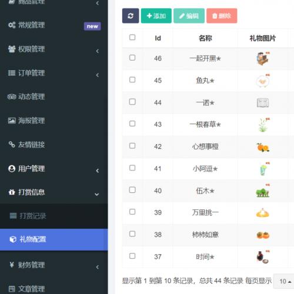The image size is (294, 294).
Task: Click the 订单管理 list icon
Action: click(12, 73)
